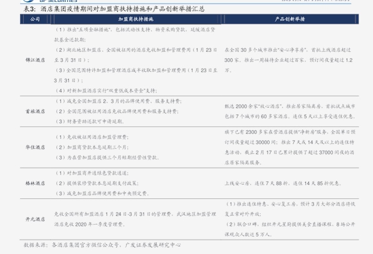The width and height of the screenshot is (373, 254).
Task: Click the 数据来源 source note
Action: tap(102, 245)
